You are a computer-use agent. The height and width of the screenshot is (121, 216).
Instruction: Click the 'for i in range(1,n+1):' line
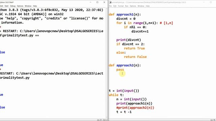click(x=137, y=23)
